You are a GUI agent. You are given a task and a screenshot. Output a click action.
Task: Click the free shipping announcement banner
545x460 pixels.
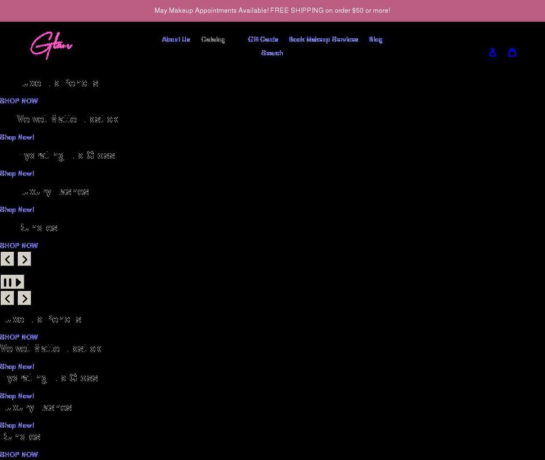click(x=272, y=10)
